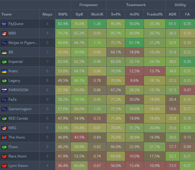Click The Huns 43.5% OpK cell

(79, 137)
